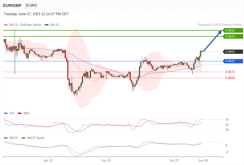Click the RSI legend swatch
Viewport: 244px width, 165px height.
(x=6, y=113)
